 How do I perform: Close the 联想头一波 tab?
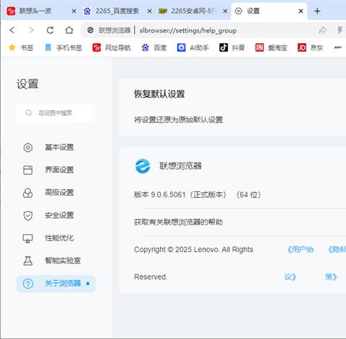(74, 11)
